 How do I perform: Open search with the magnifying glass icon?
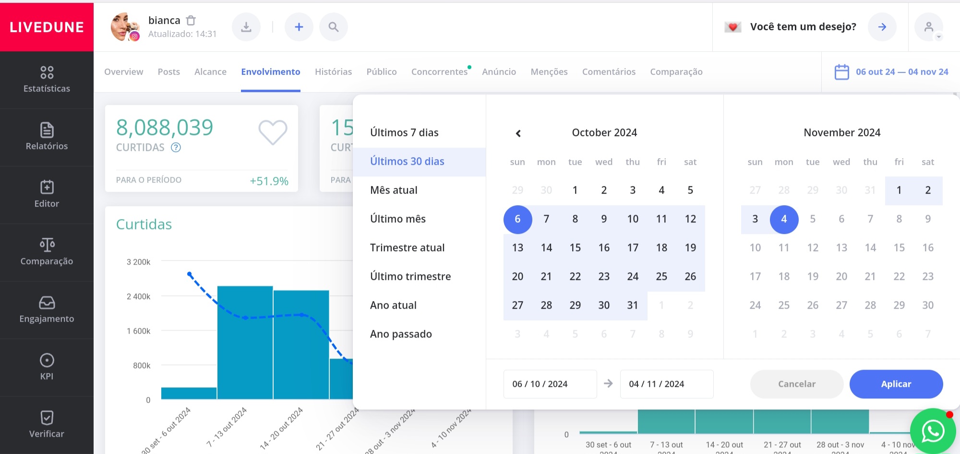coord(334,27)
